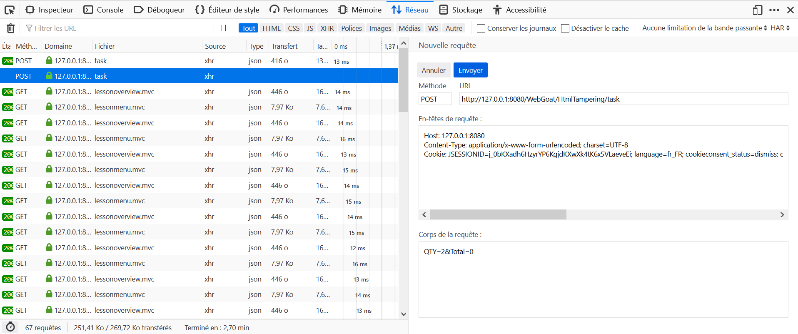The image size is (798, 334).
Task: Click the headers horizontal scrollbar thumb
Action: (498, 214)
